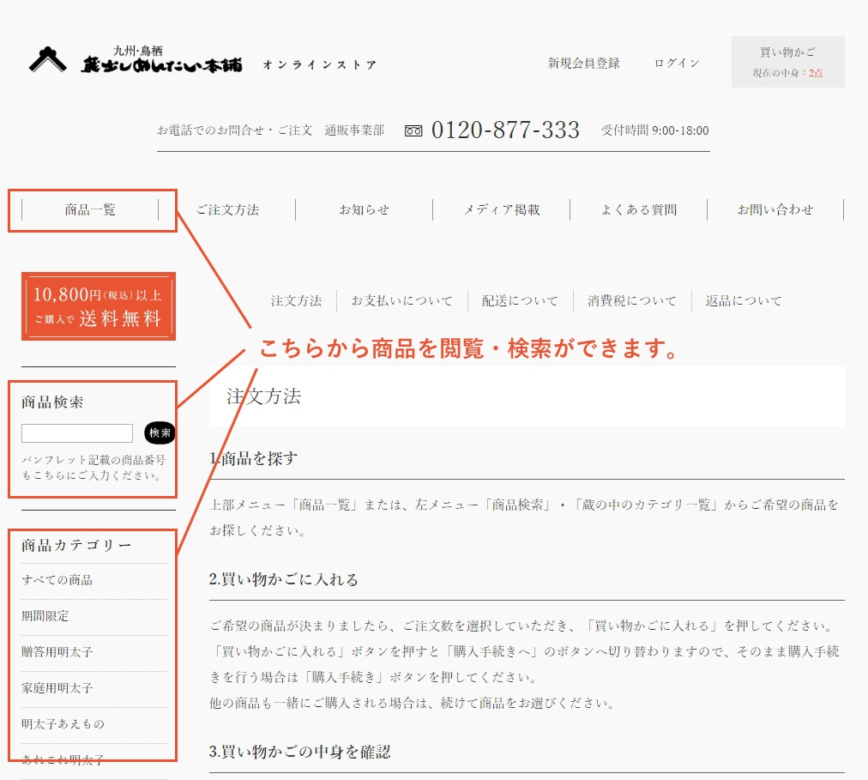Image resolution: width=868 pixels, height=780 pixels.
Task: Click the ログイン link
Action: (677, 63)
